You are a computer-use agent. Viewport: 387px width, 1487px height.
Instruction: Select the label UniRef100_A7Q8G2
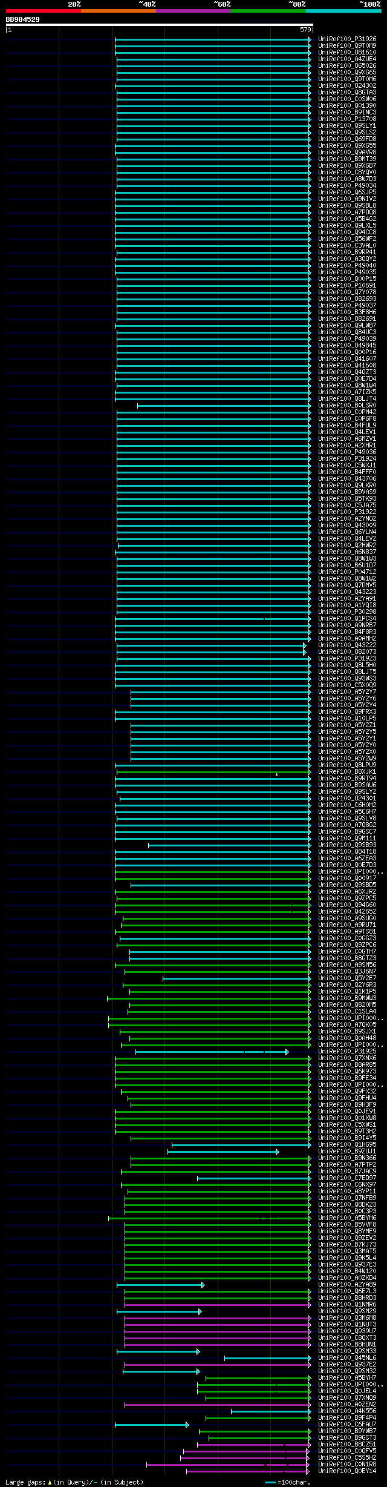tap(347, 825)
